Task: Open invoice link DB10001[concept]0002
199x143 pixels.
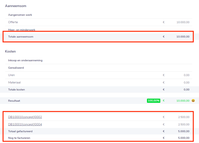Action: coord(25,117)
